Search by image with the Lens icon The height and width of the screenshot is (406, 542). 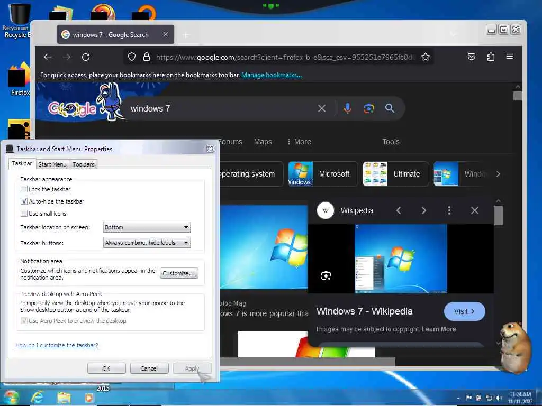click(369, 108)
